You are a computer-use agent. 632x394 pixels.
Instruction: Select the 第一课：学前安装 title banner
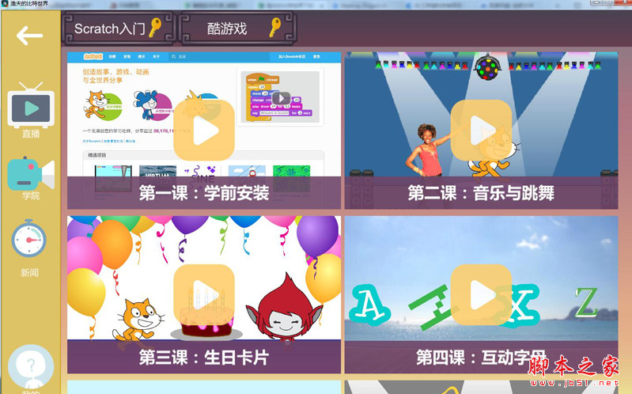(x=204, y=193)
